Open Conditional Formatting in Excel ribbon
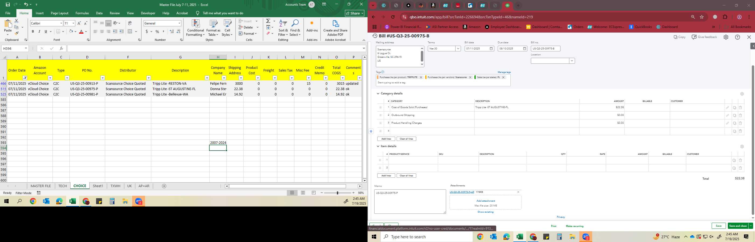The height and width of the screenshot is (242, 755). [196, 28]
